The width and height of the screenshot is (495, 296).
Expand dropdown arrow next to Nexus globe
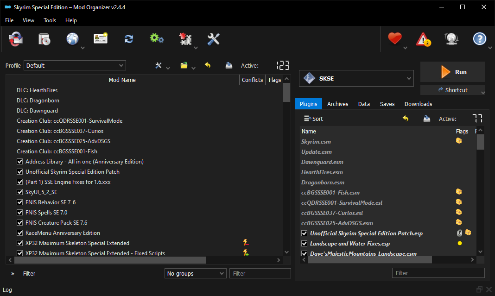[82, 48]
